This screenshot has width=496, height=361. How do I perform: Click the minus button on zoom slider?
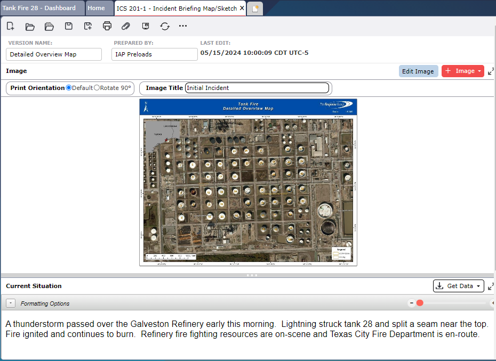(x=411, y=303)
